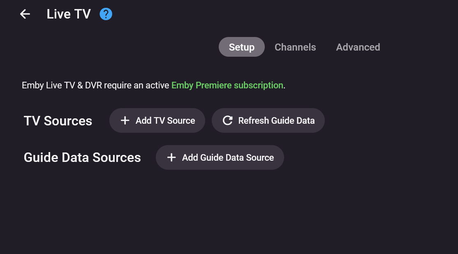
Task: Select the Setup tab
Action: pyautogui.click(x=241, y=47)
